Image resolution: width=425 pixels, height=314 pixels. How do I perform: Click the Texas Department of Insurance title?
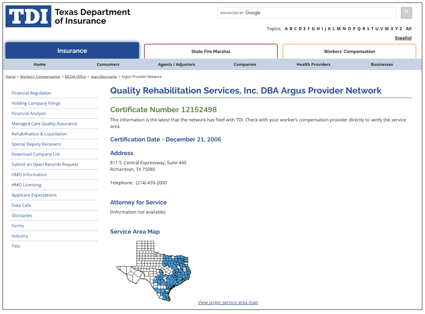tap(92, 17)
